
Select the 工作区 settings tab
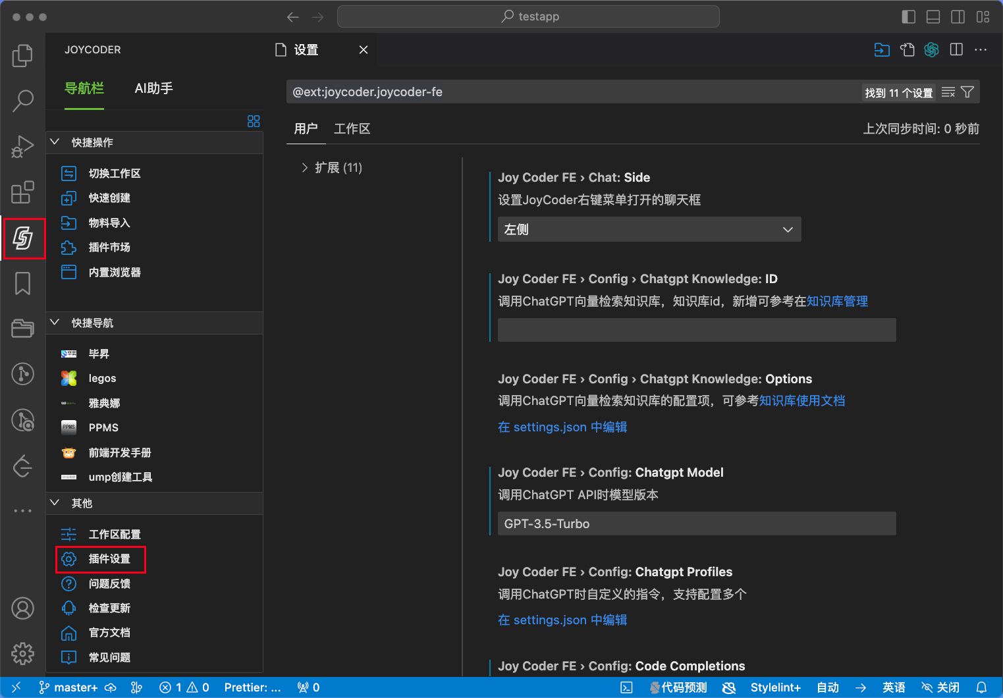pos(352,128)
